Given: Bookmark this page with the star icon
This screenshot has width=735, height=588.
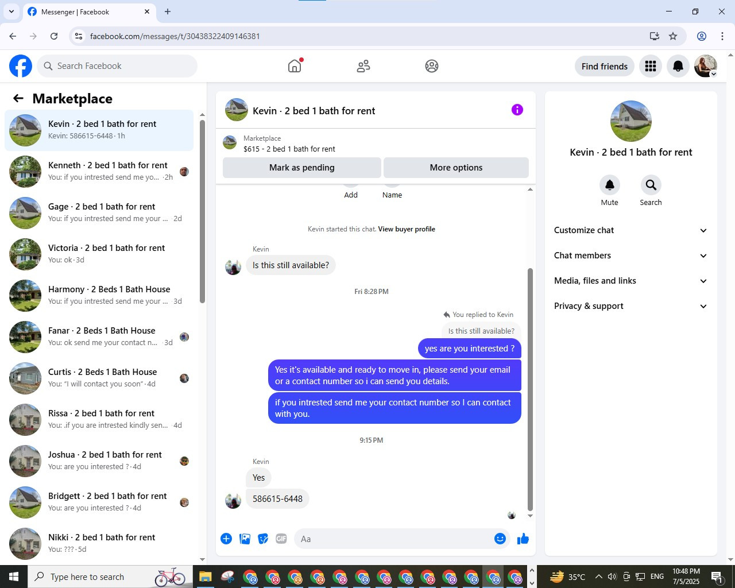Looking at the screenshot, I should coord(673,36).
